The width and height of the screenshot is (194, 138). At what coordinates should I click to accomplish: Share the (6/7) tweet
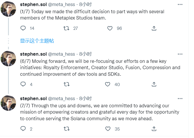point(154,84)
